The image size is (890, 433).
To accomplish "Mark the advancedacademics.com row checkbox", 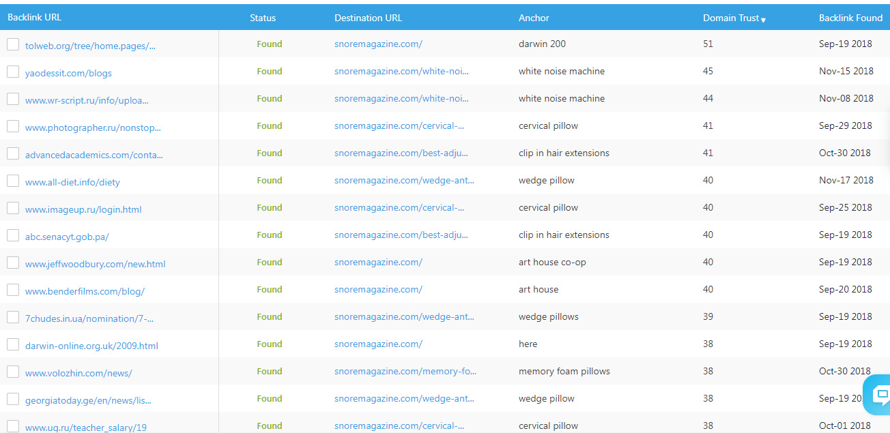I will pos(13,153).
